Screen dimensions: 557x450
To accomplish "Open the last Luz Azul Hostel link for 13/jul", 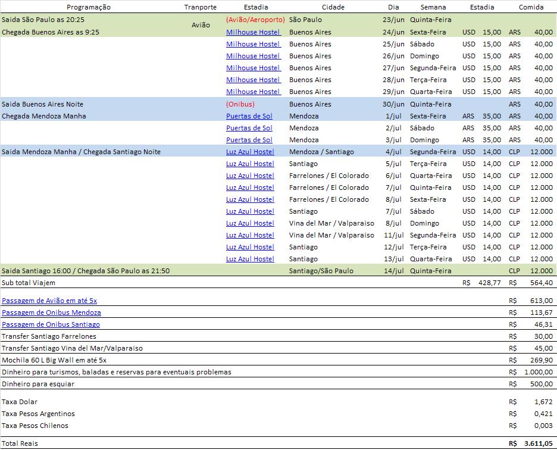I will (249, 258).
